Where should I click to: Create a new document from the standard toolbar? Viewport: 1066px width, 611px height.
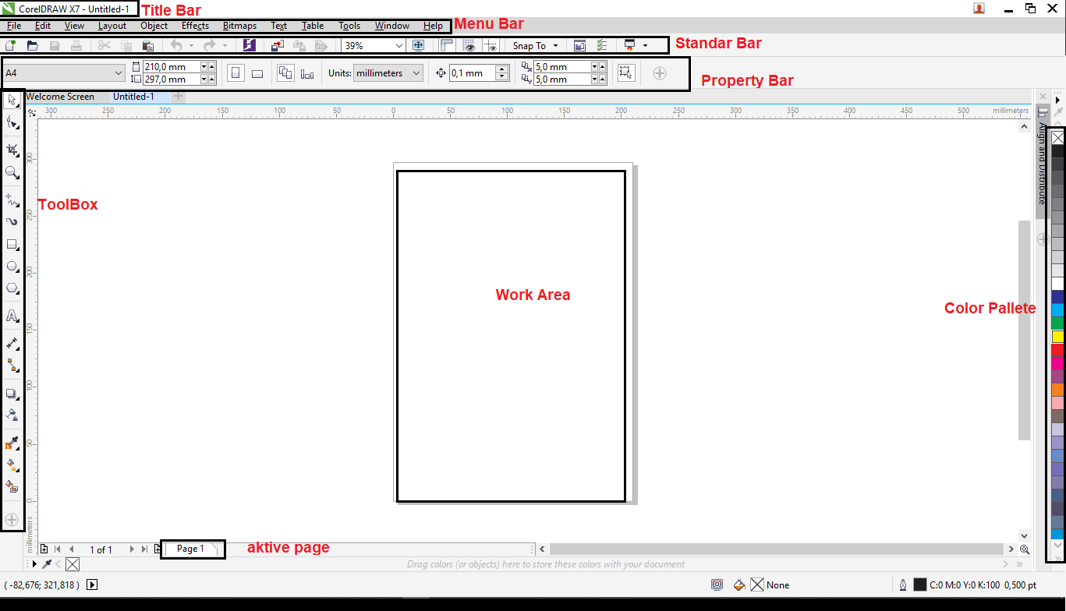tap(11, 46)
